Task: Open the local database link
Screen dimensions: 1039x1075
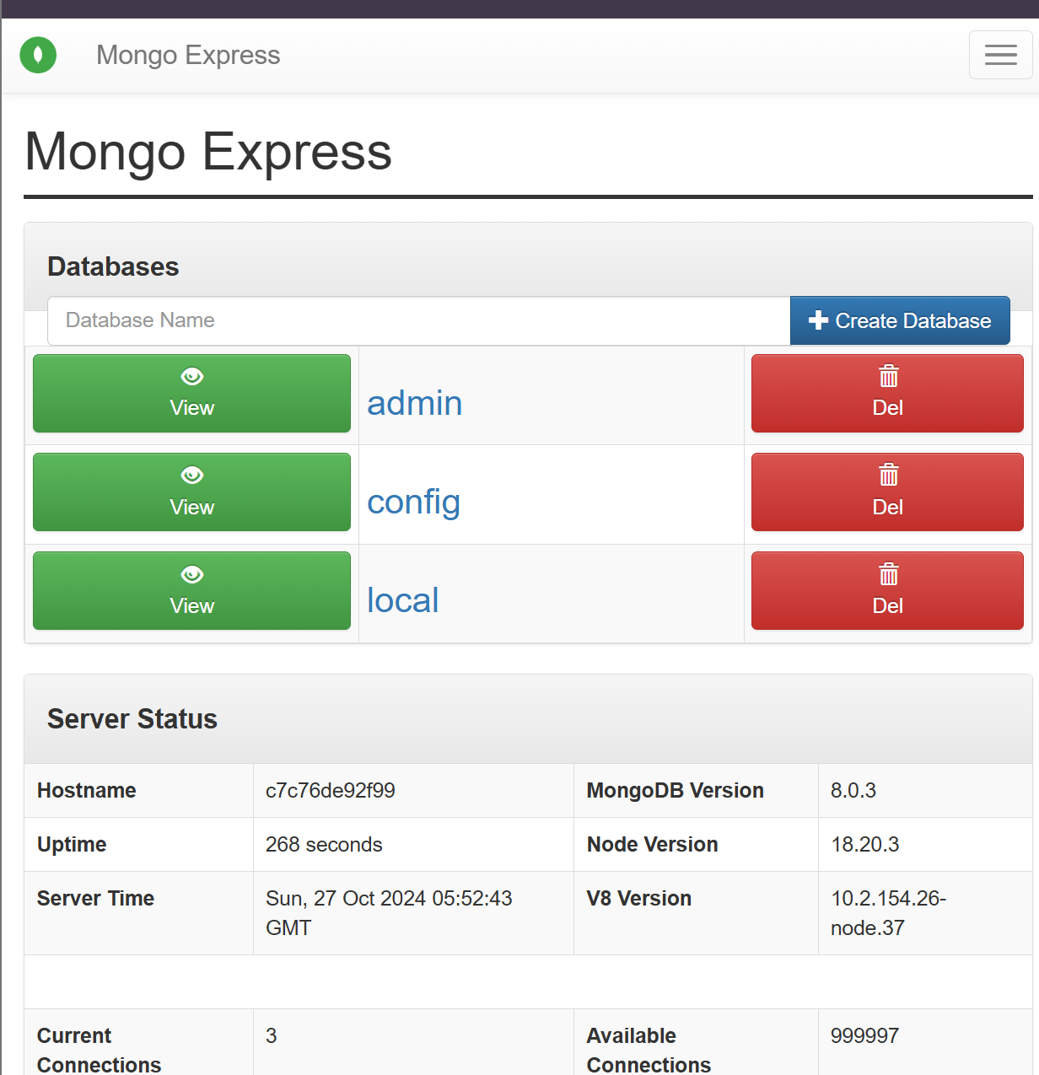Action: click(x=402, y=600)
